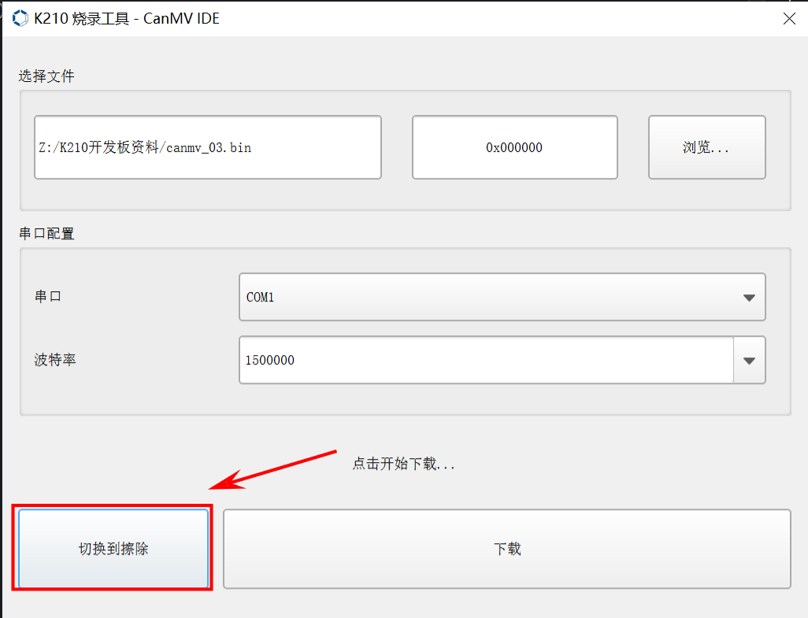This screenshot has width=808, height=618.
Task: Select the 0x000000 address field
Action: tap(514, 147)
